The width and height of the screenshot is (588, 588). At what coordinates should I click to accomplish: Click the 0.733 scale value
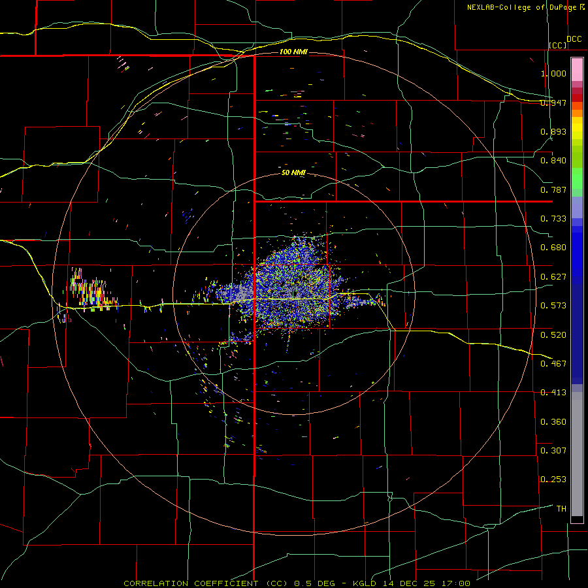point(553,219)
